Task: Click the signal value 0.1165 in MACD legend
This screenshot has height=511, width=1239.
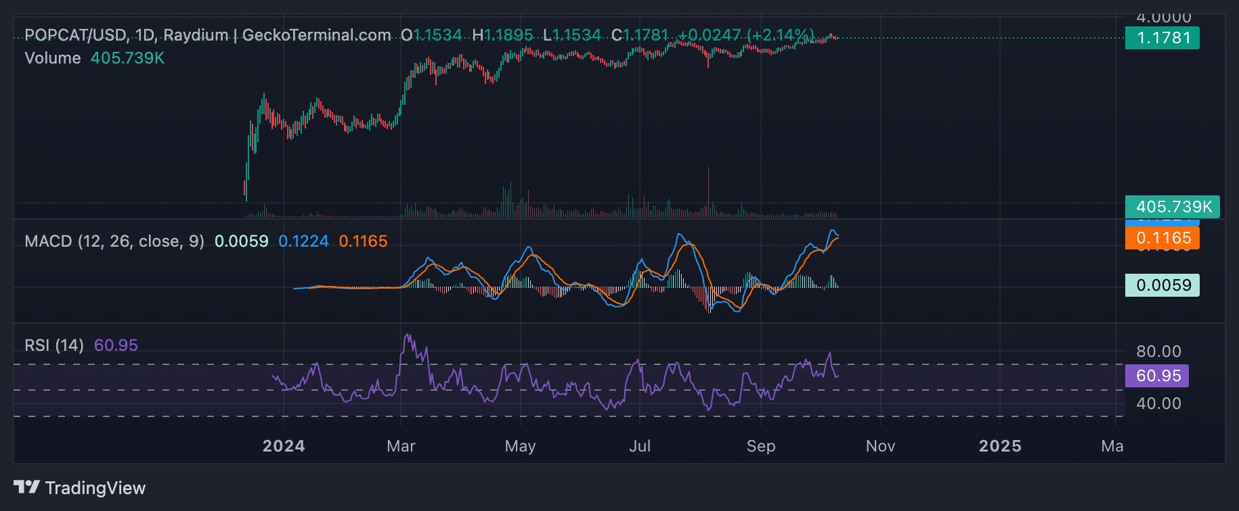Action: click(363, 241)
